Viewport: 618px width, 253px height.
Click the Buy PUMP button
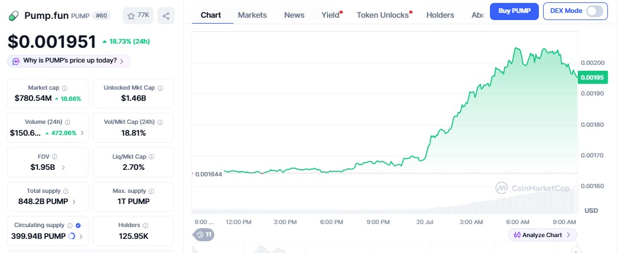(x=514, y=11)
